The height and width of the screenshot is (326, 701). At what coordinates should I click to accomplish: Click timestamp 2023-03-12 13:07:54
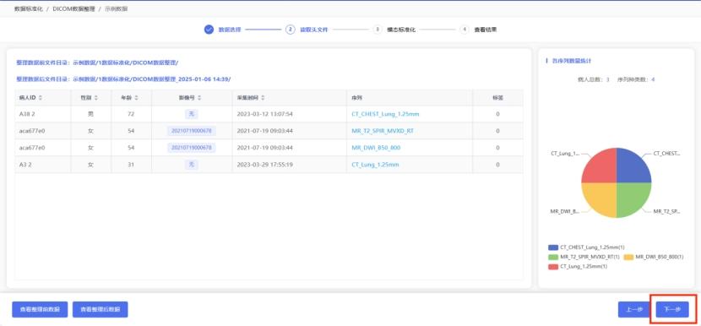(264, 114)
